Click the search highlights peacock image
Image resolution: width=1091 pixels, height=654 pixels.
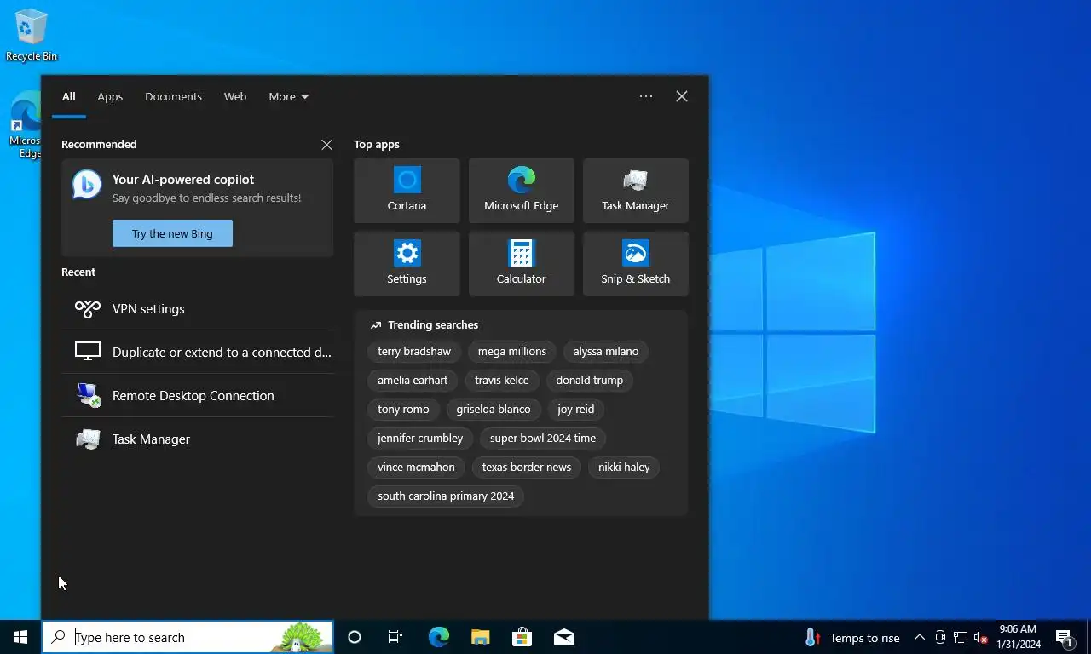click(x=301, y=637)
